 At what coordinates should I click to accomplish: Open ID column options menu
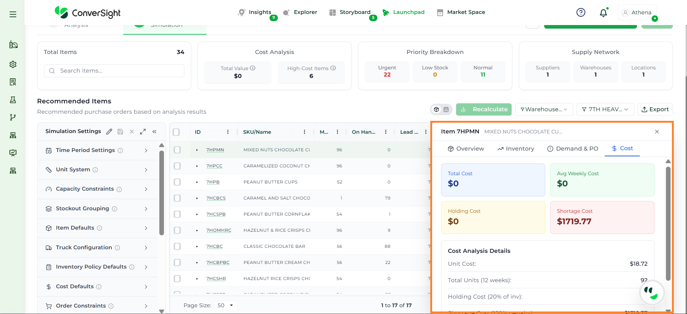pyautogui.click(x=228, y=132)
